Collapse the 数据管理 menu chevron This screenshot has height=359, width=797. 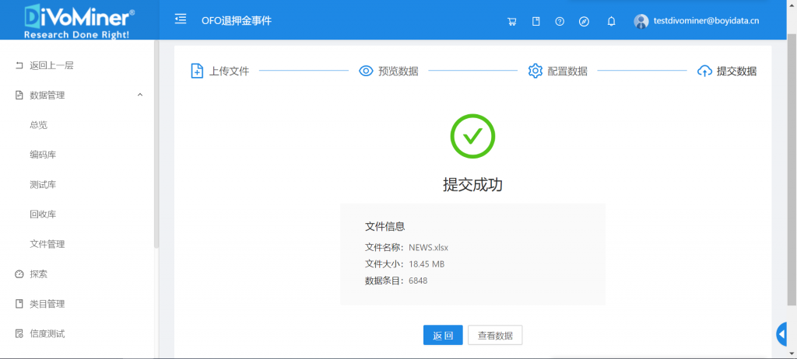[140, 95]
